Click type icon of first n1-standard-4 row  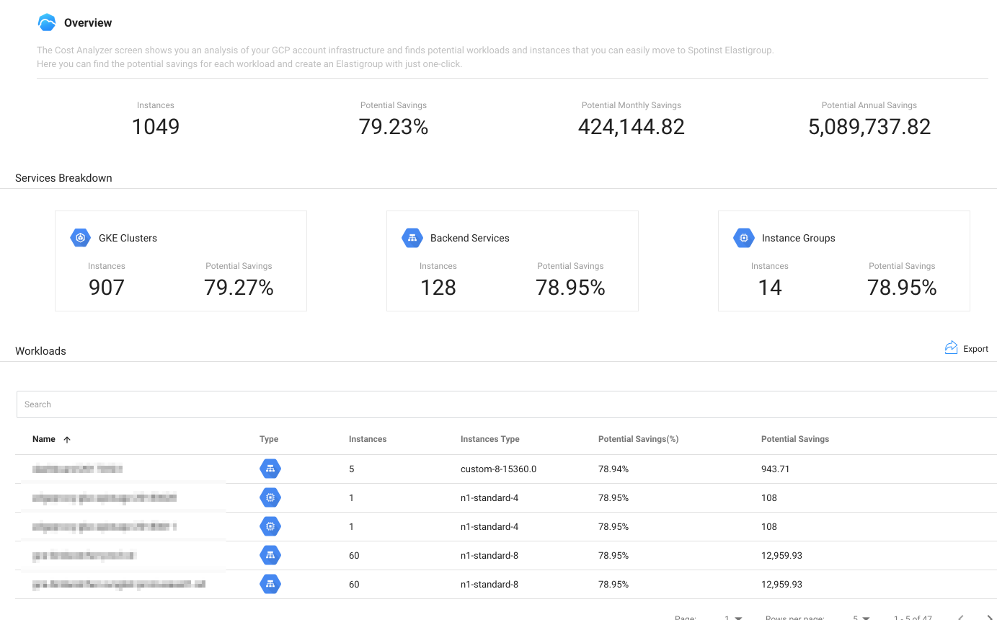pyautogui.click(x=270, y=497)
